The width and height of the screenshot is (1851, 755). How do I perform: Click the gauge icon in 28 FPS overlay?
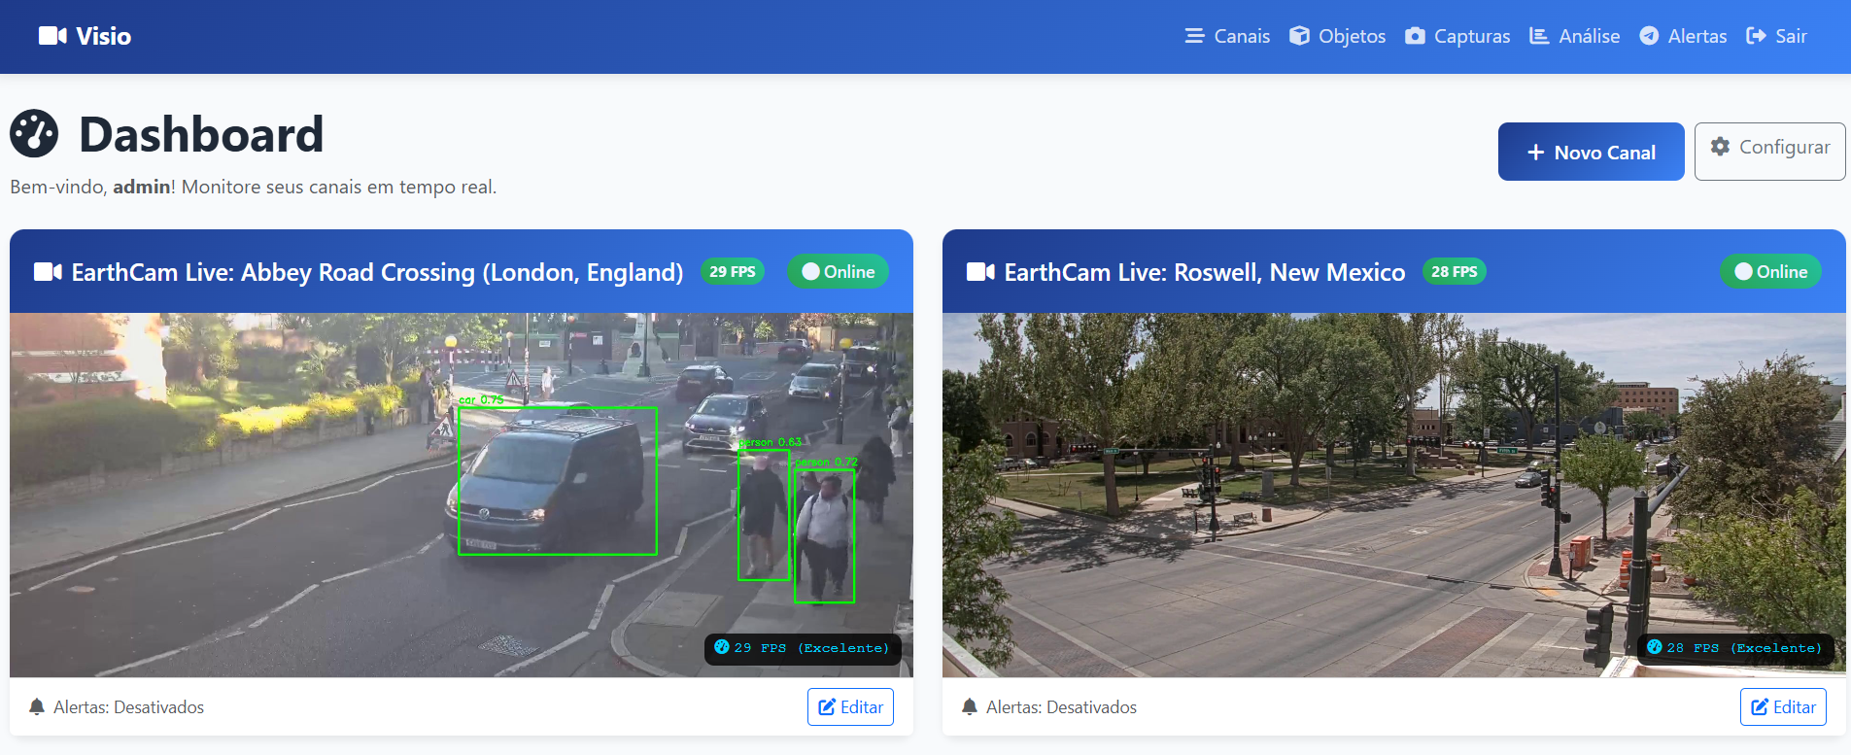pyautogui.click(x=1654, y=647)
